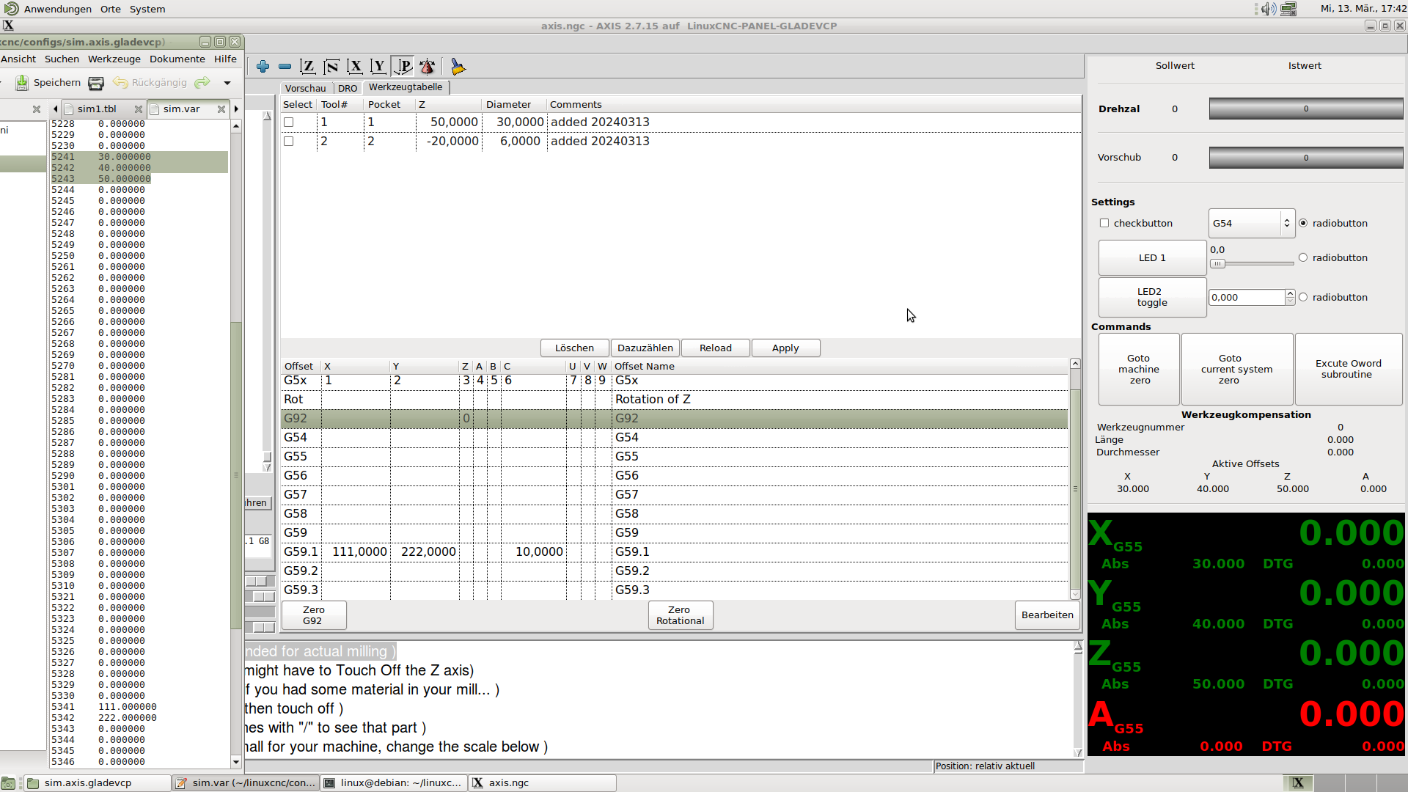Open the Anwendungen menu logo
Screen dimensions: 1408x792
click(12, 9)
